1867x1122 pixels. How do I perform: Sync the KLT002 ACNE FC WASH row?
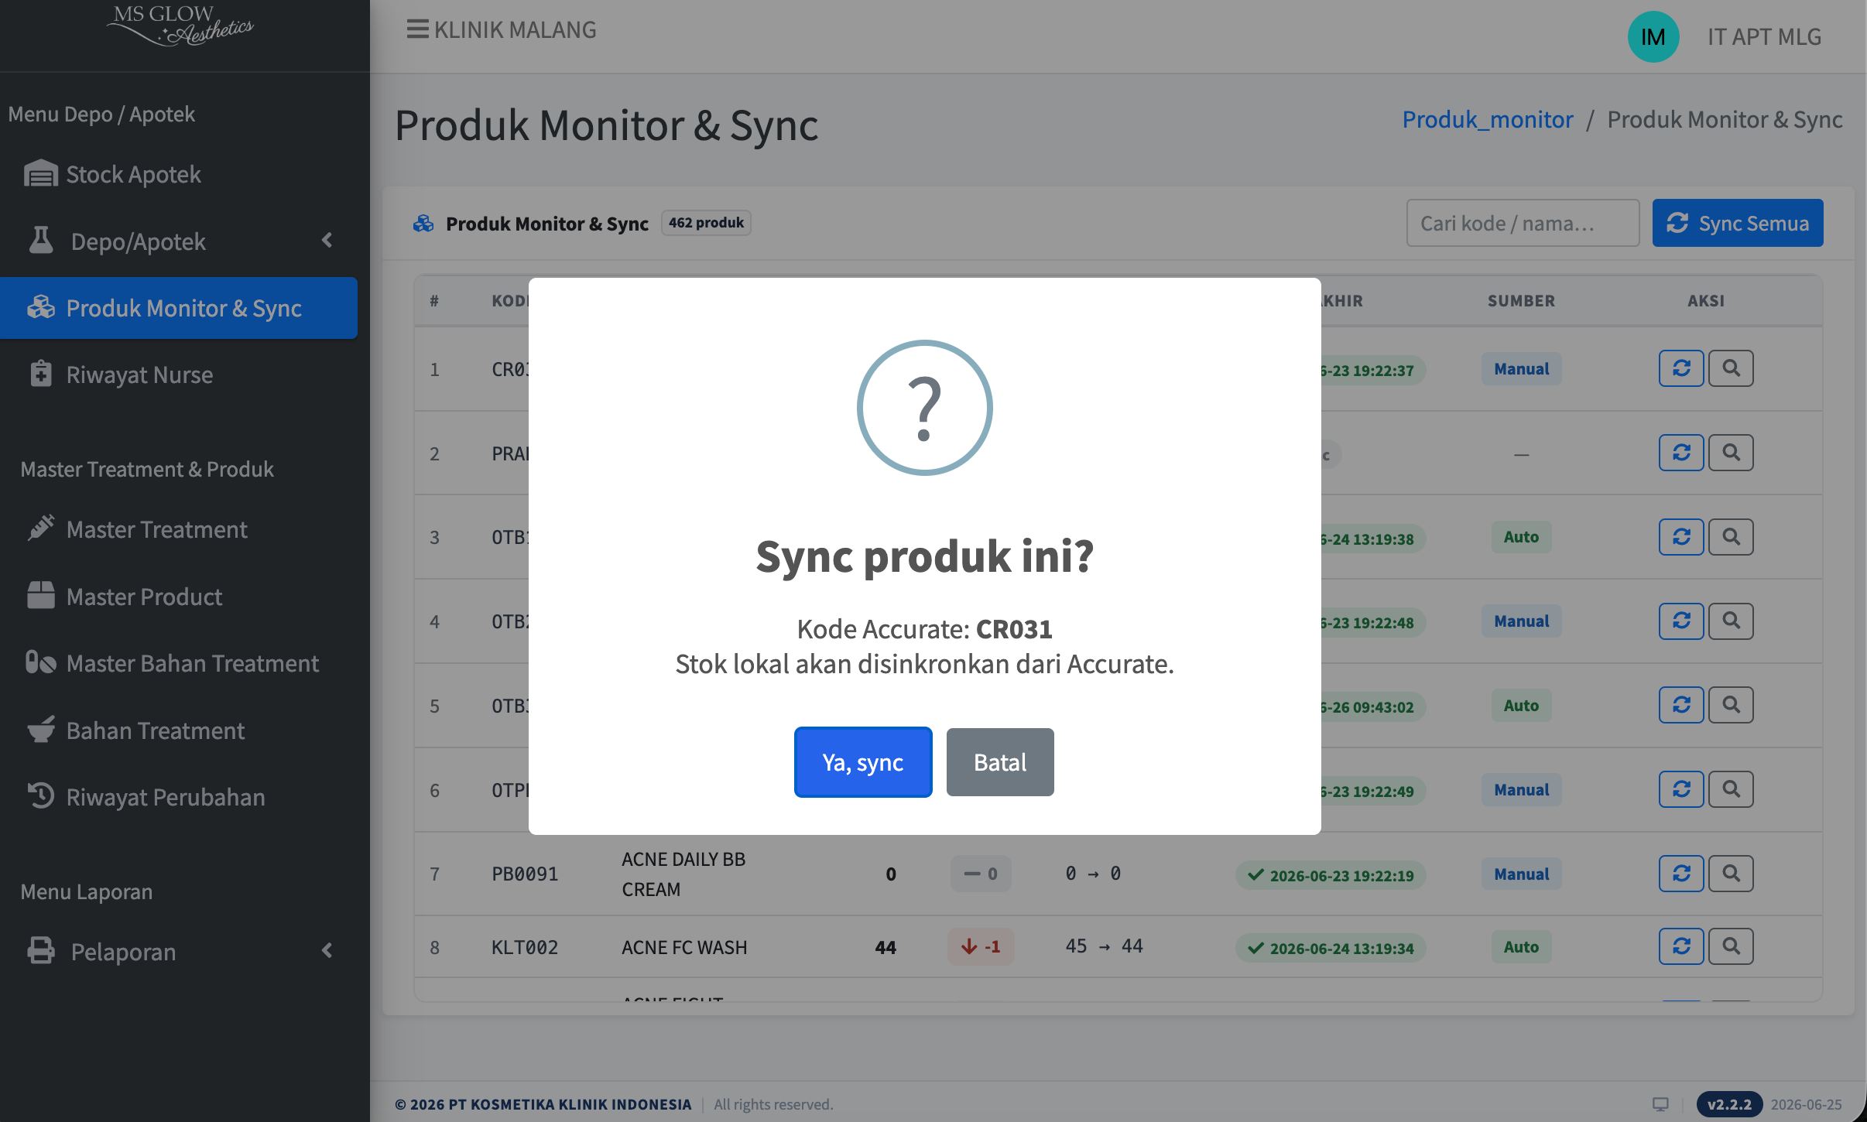(x=1681, y=946)
